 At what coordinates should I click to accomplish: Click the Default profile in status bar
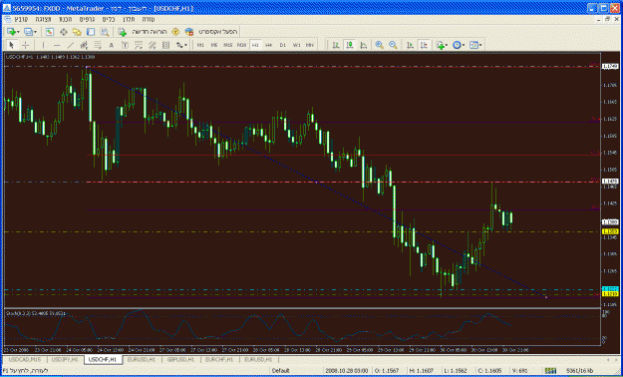click(x=280, y=371)
